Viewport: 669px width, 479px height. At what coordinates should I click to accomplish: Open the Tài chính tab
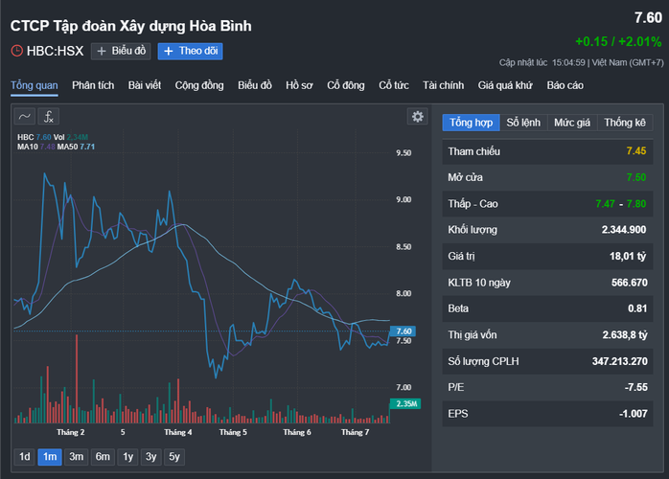point(444,85)
